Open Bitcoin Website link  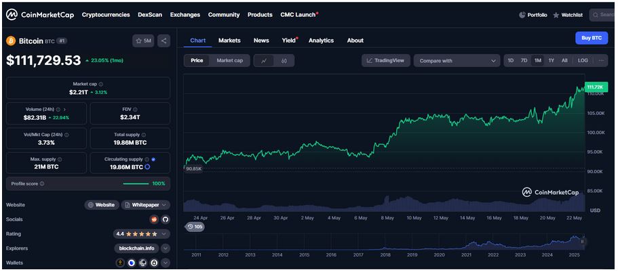tap(102, 205)
